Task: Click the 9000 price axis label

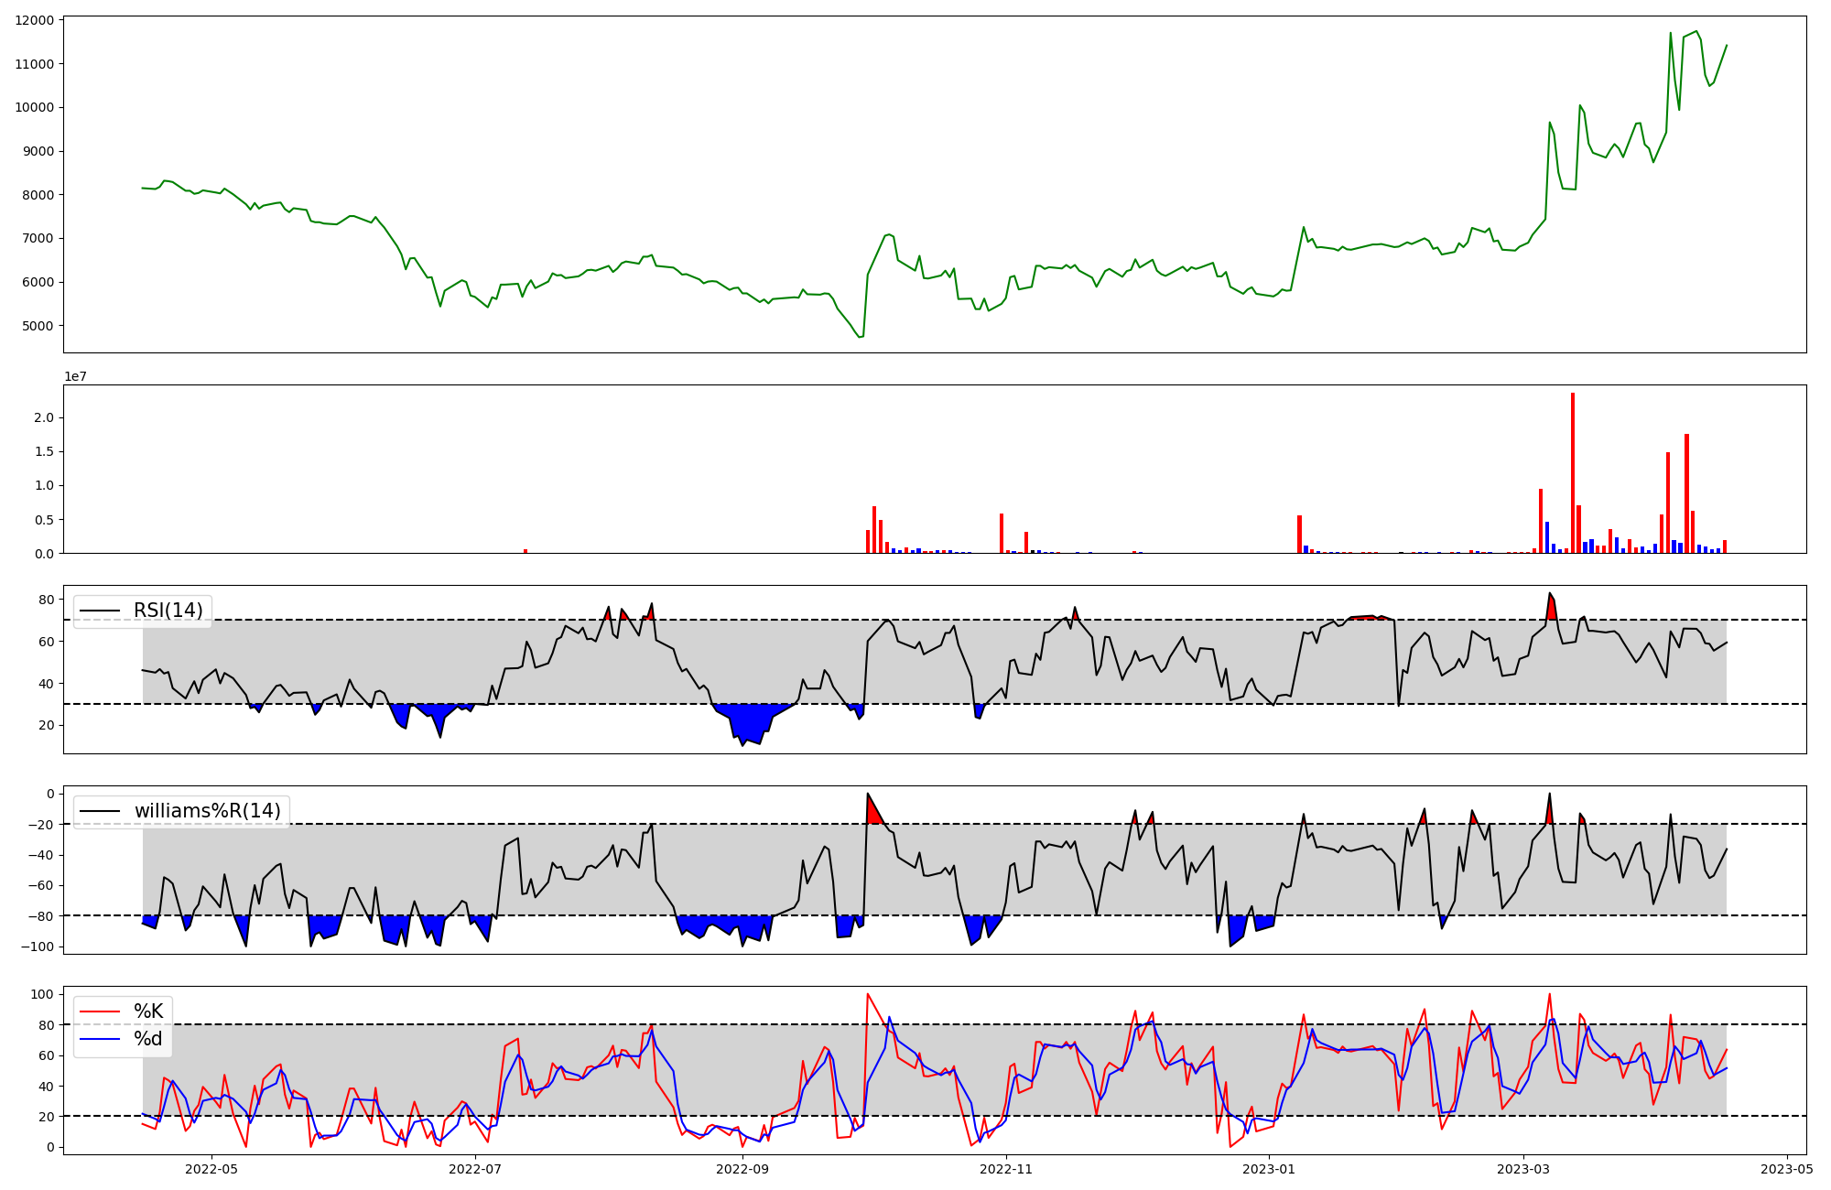Action: pyautogui.click(x=38, y=151)
